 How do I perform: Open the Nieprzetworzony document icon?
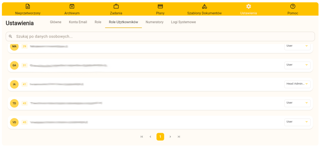[x=28, y=6]
